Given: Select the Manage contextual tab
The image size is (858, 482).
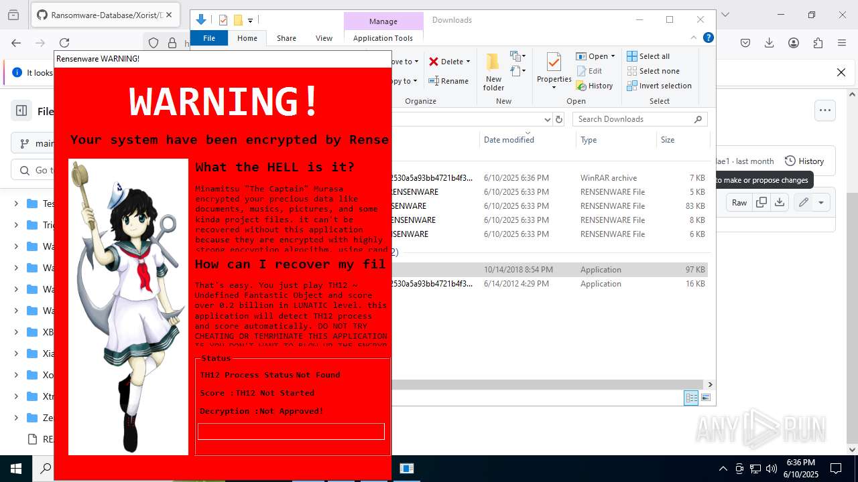Looking at the screenshot, I should (x=383, y=21).
